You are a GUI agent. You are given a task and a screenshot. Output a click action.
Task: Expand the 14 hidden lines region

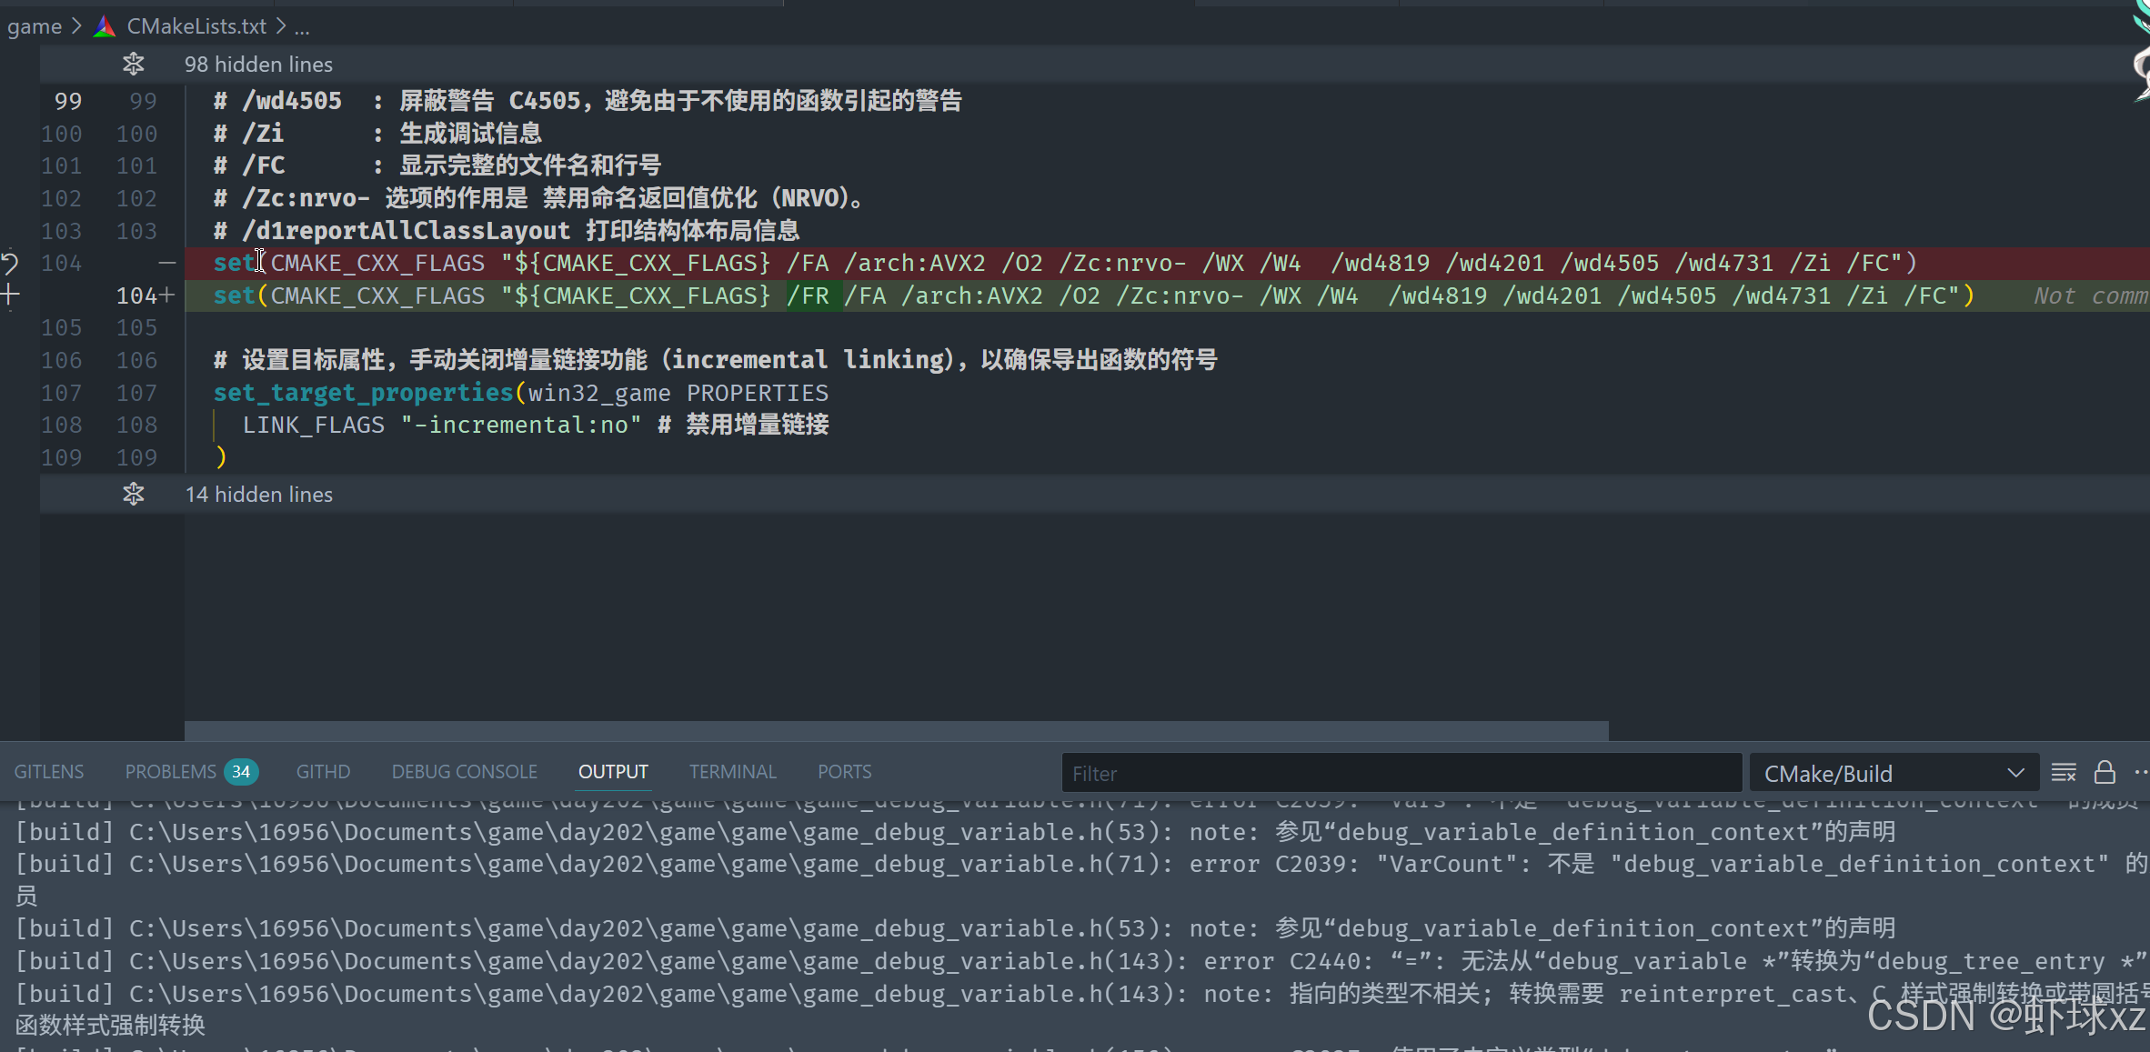click(258, 495)
